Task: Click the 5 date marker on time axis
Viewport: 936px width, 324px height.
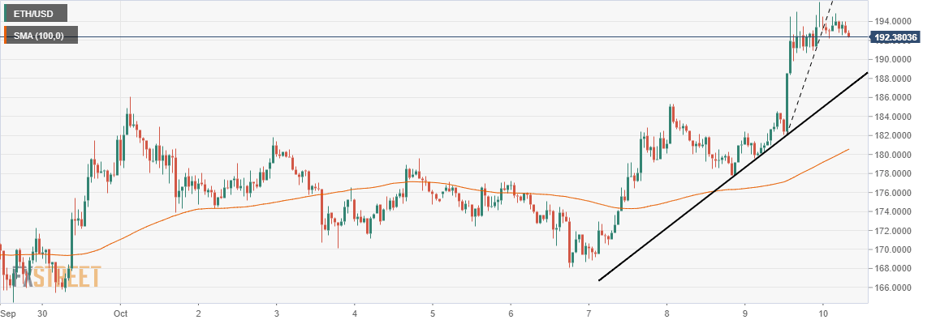Action: (x=433, y=313)
